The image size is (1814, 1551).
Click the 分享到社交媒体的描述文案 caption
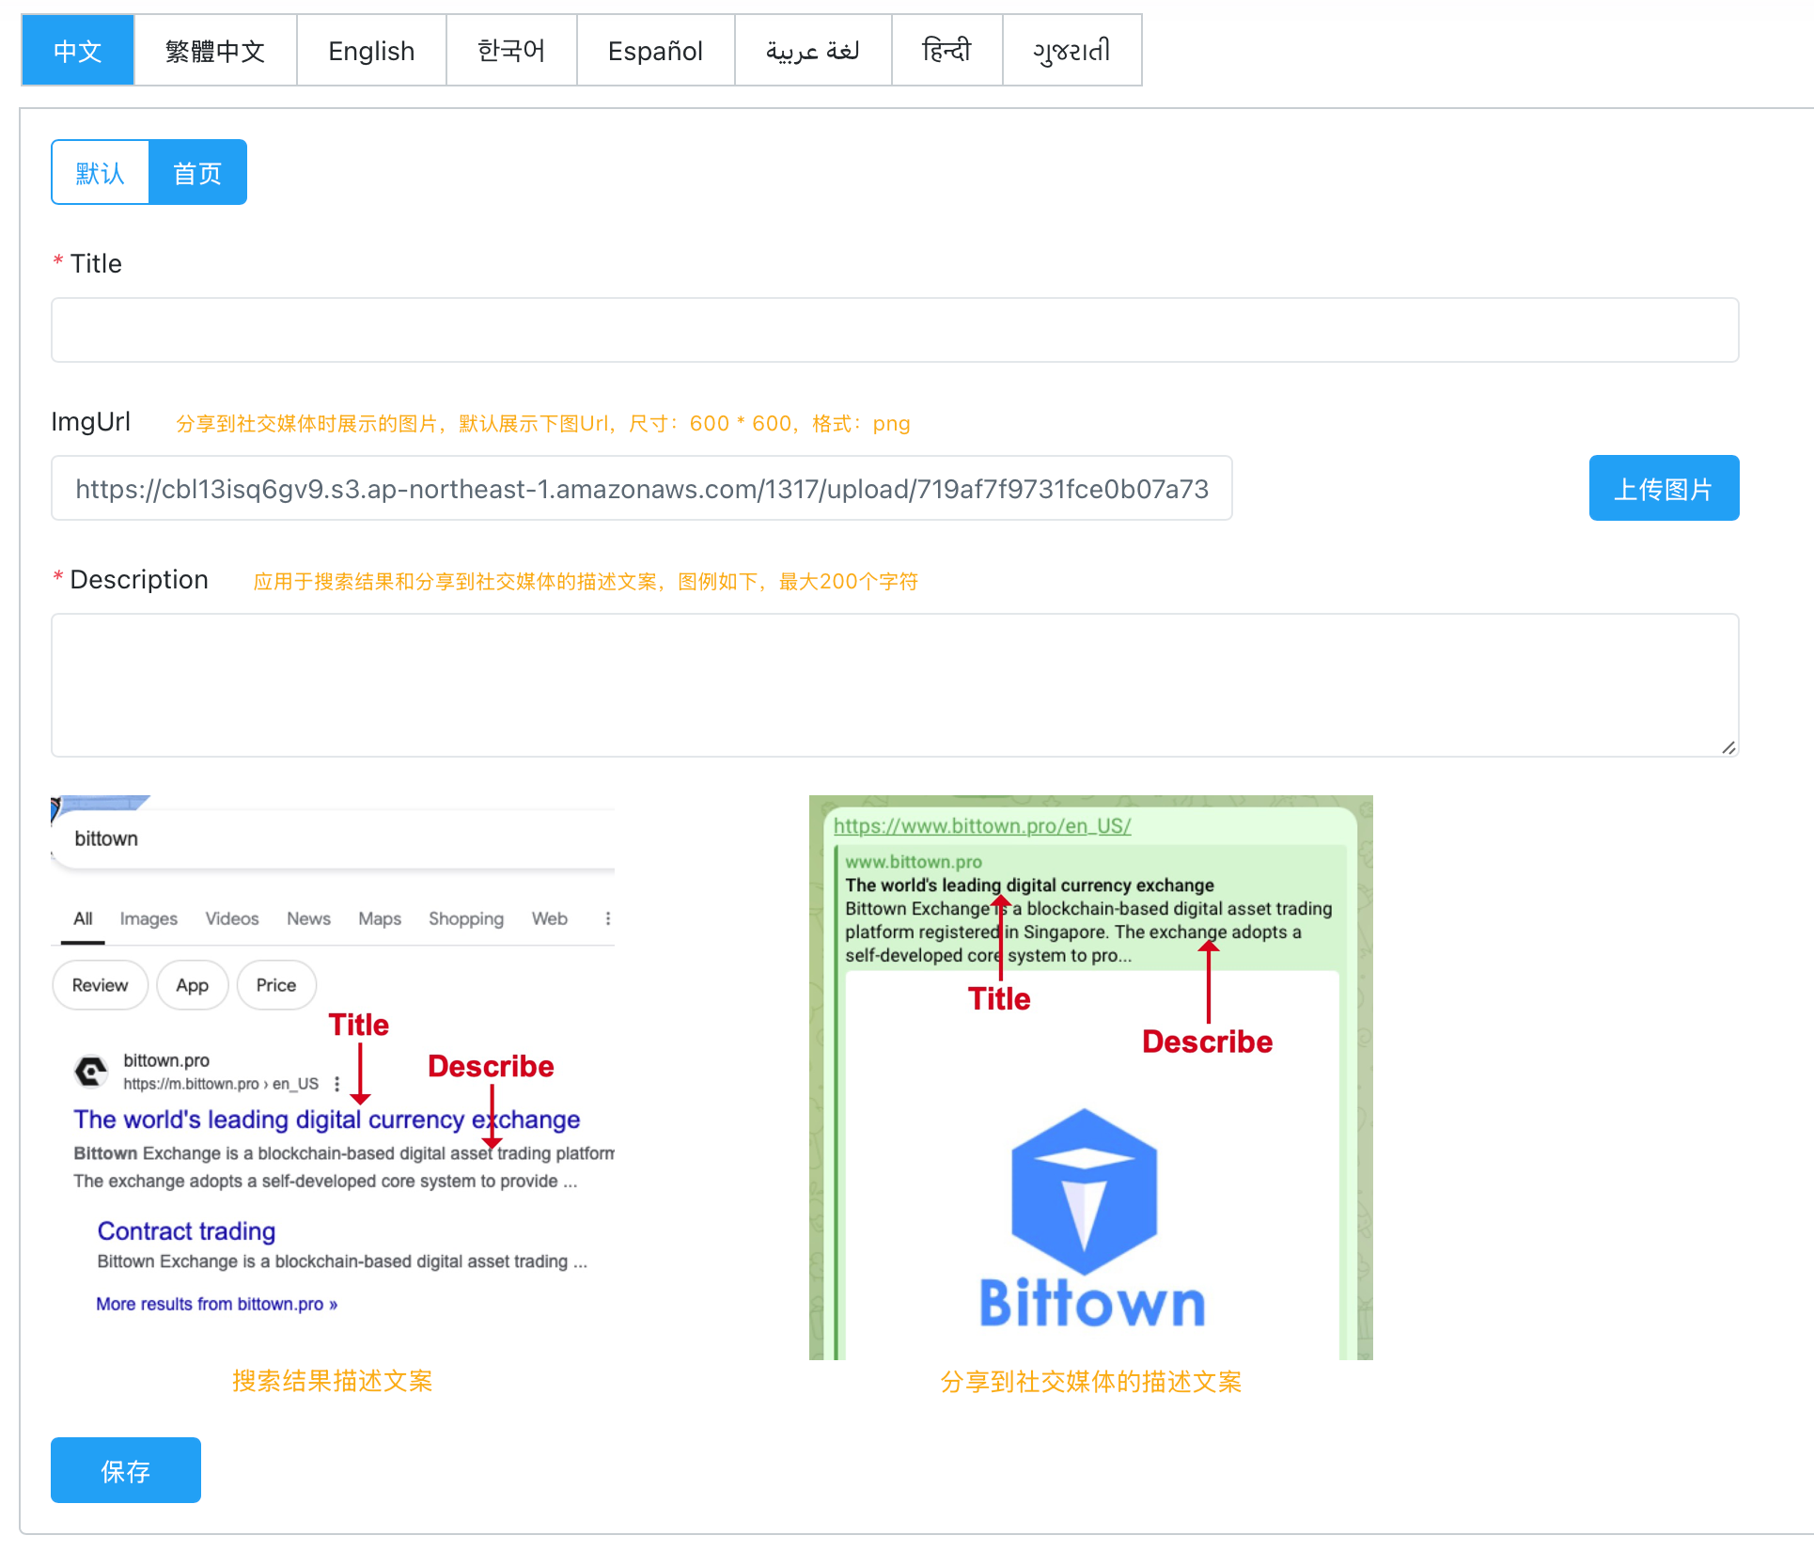point(1091,1382)
